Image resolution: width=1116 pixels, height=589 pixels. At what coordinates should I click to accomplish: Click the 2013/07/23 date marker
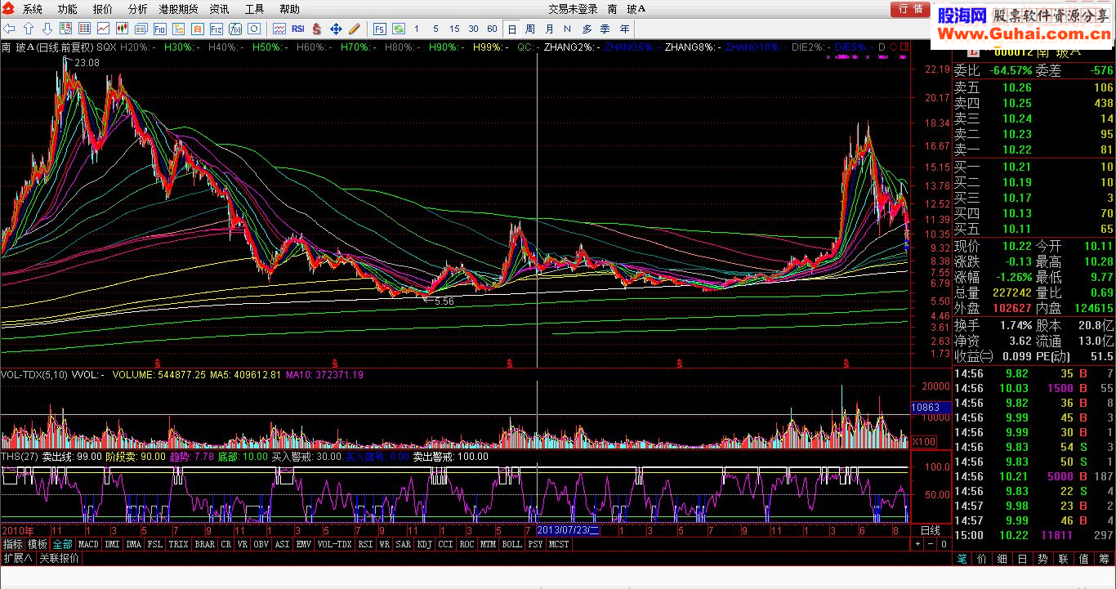pos(568,530)
